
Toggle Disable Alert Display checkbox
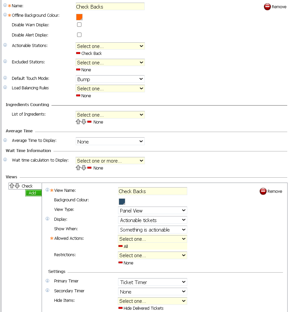point(79,35)
